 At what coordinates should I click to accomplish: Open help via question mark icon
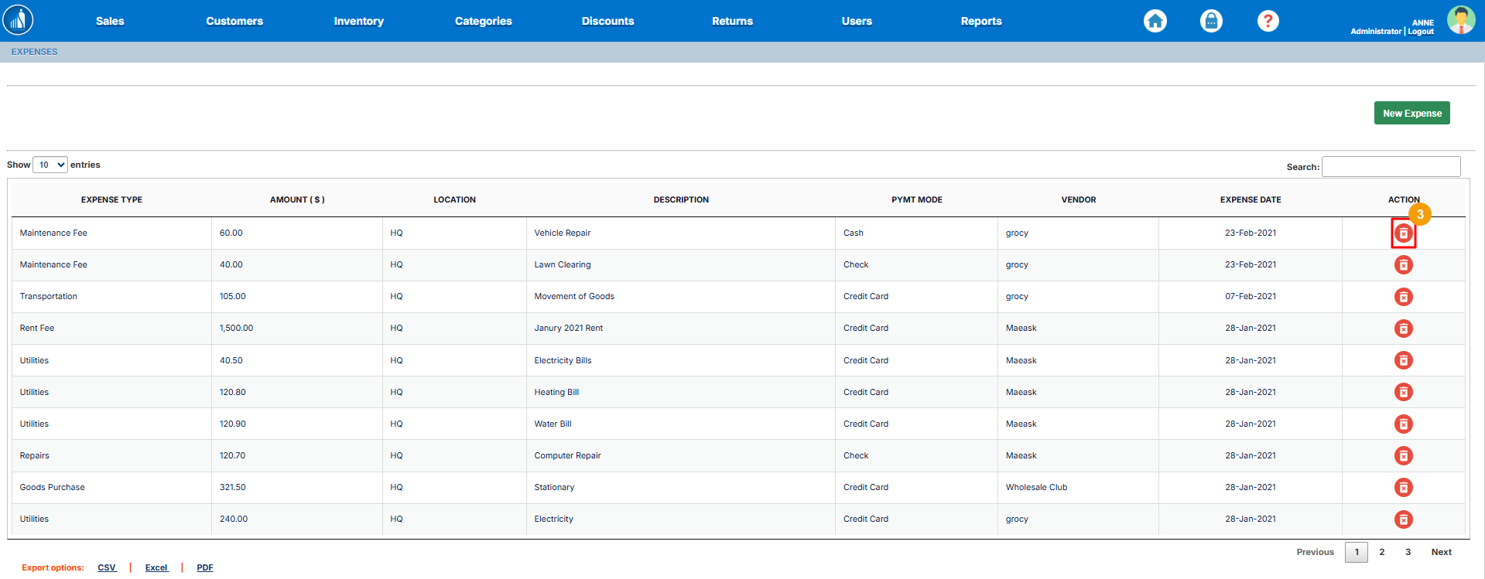click(x=1268, y=21)
